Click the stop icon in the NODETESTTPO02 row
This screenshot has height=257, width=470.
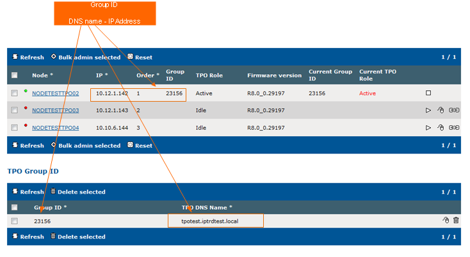point(428,93)
